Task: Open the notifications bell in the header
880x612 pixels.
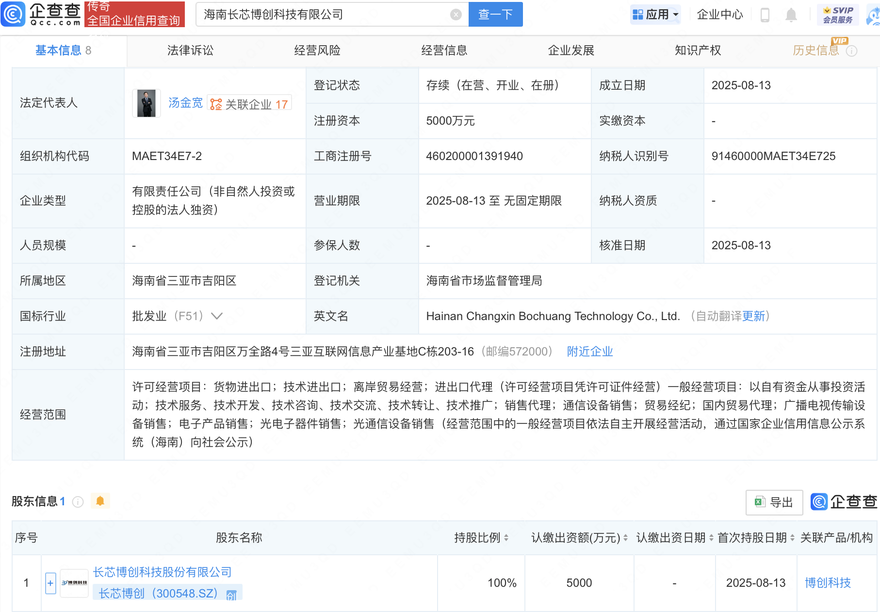Action: (x=791, y=15)
